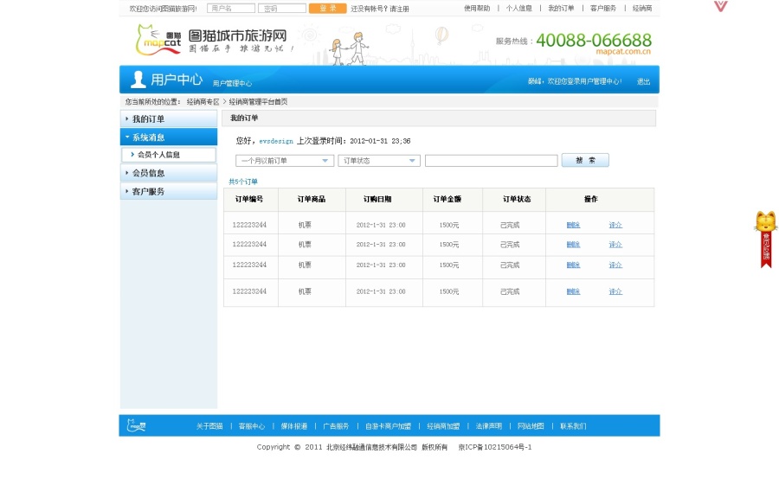The height and width of the screenshot is (492, 779).
Task: Focus the 用户名 username field
Action: tap(231, 9)
